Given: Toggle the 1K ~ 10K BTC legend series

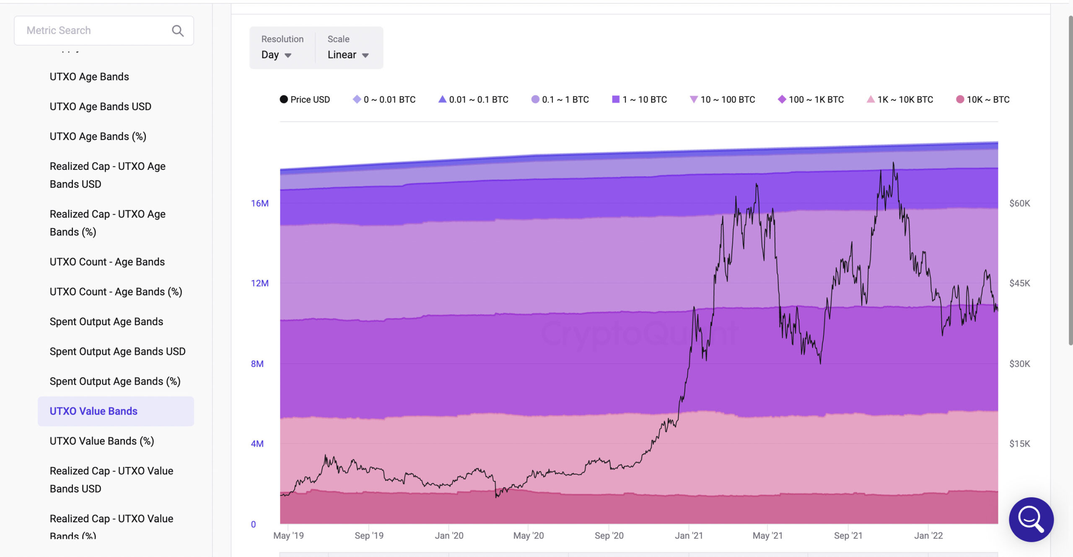Looking at the screenshot, I should click(x=900, y=100).
